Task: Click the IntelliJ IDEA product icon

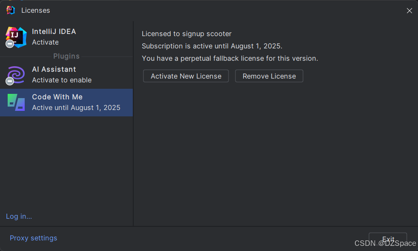Action: click(x=16, y=37)
